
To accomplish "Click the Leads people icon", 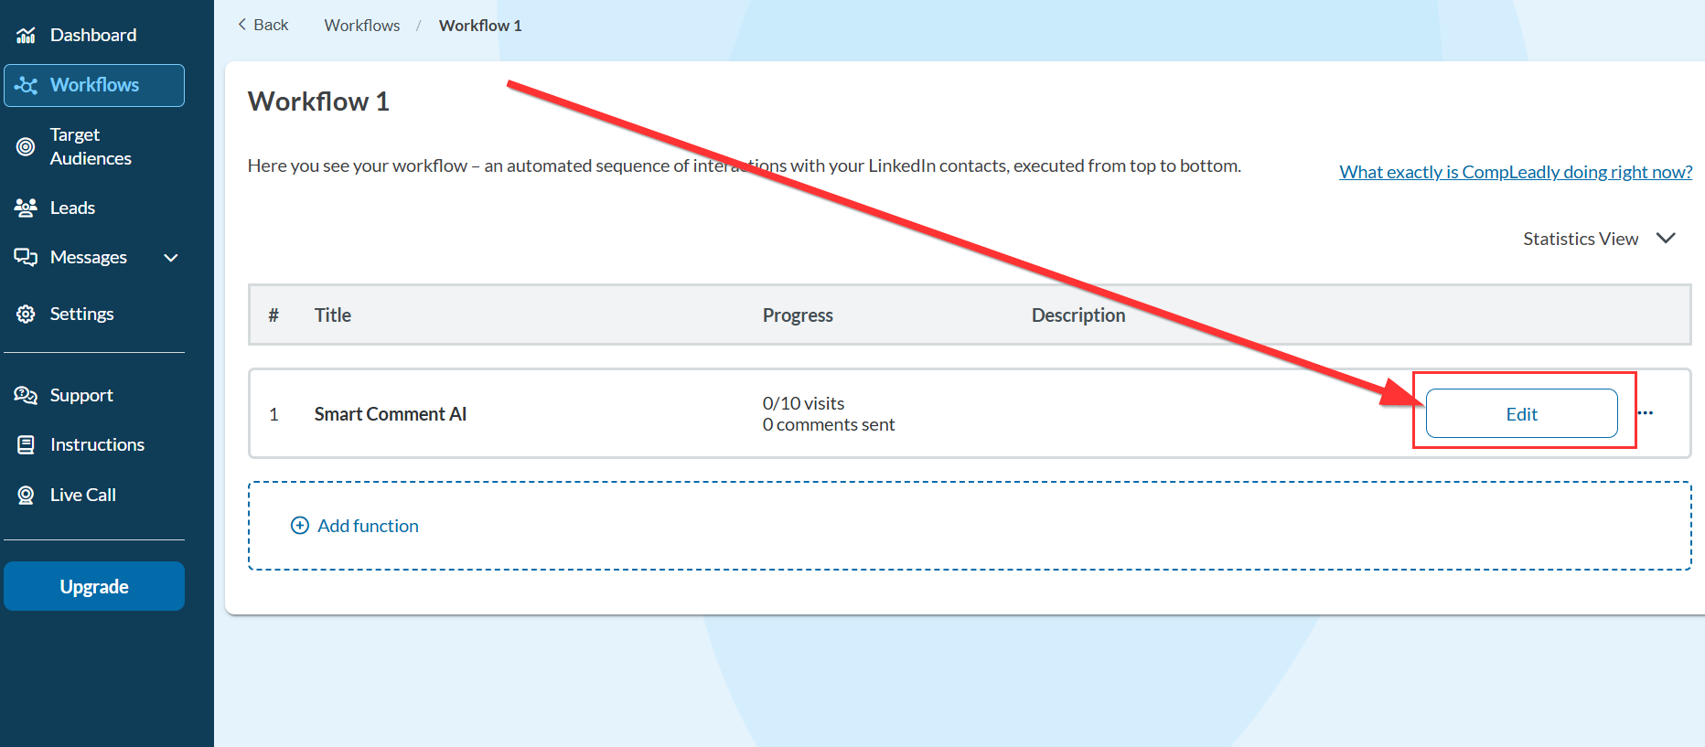I will pos(26,208).
